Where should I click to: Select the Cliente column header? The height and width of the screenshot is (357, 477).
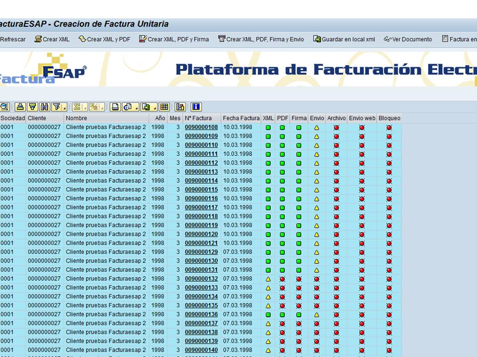[x=45, y=118]
